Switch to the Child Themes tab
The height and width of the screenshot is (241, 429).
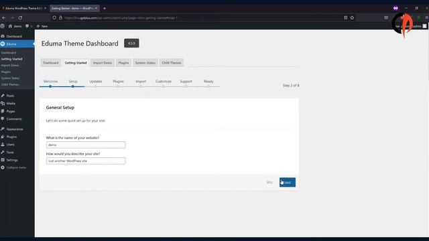coord(172,63)
